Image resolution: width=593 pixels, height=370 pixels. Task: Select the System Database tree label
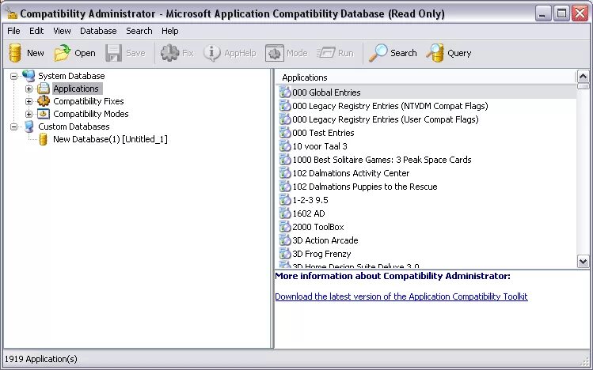tap(71, 76)
